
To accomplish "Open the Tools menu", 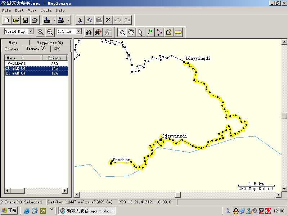I will [x=46, y=10].
